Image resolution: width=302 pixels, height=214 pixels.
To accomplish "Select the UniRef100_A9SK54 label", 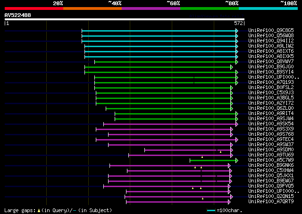I will pyautogui.click(x=271, y=124).
